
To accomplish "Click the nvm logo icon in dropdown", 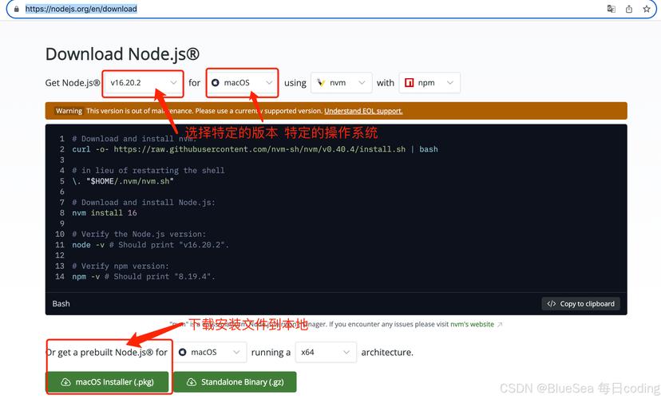I will click(321, 83).
